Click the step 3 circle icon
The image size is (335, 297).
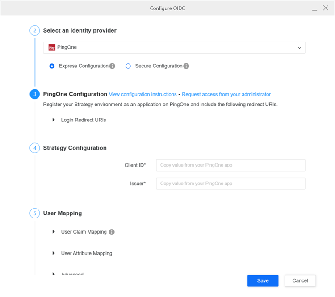pyautogui.click(x=35, y=94)
